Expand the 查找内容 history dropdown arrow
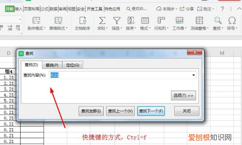 193,75
